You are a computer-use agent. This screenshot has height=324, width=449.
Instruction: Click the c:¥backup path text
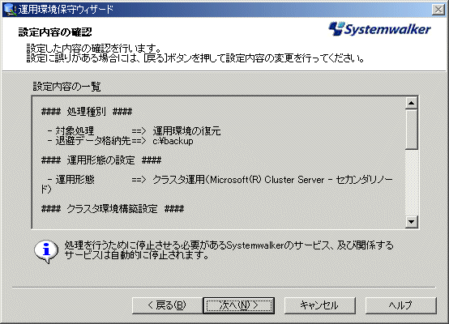(173, 141)
